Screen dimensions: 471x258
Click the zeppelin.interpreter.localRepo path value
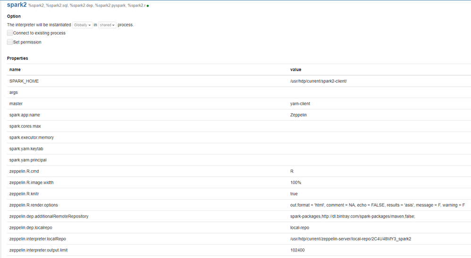351,239
